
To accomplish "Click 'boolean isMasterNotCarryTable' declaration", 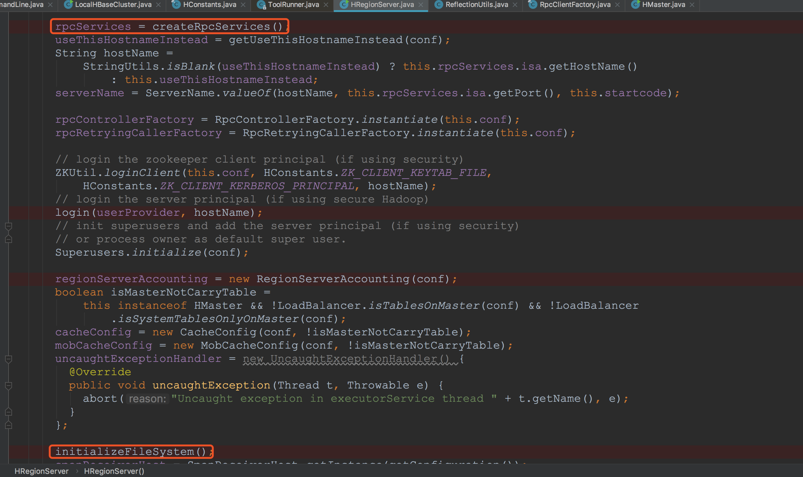I will pos(156,292).
